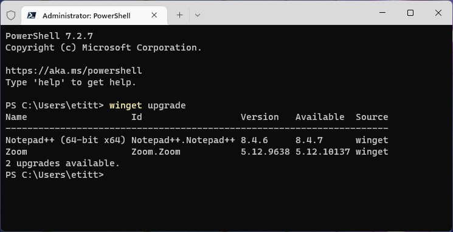Click the Zoom.Zoom Id entry
The width and height of the screenshot is (453, 232).
(x=156, y=152)
